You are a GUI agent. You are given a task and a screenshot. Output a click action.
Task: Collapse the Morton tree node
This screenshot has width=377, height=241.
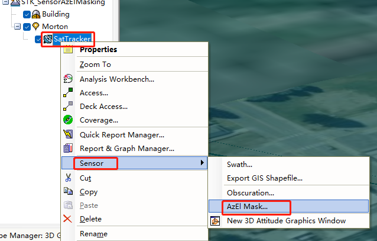pyautogui.click(x=17, y=27)
